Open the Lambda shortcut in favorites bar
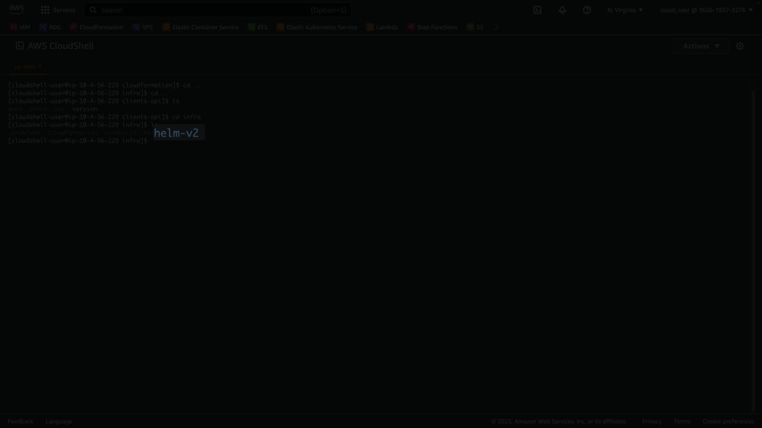The width and height of the screenshot is (762, 428). point(382,27)
